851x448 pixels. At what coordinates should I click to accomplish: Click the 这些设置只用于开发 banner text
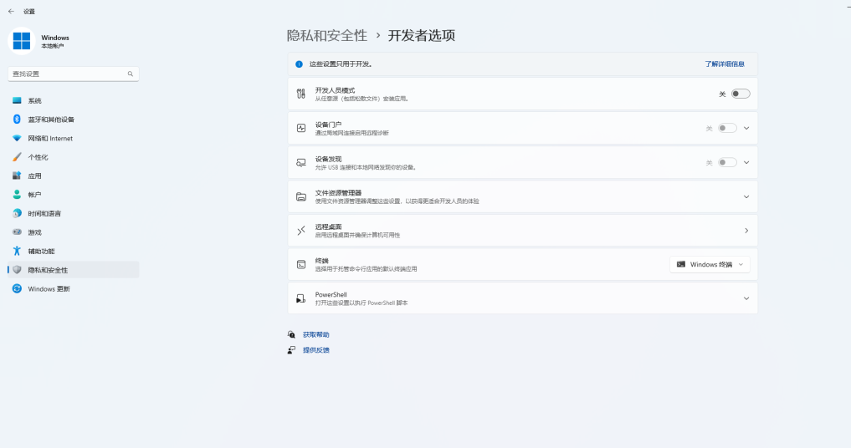341,64
